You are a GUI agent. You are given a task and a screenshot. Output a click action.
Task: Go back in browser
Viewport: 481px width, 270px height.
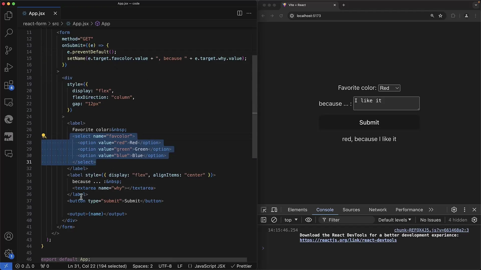[x=263, y=16]
